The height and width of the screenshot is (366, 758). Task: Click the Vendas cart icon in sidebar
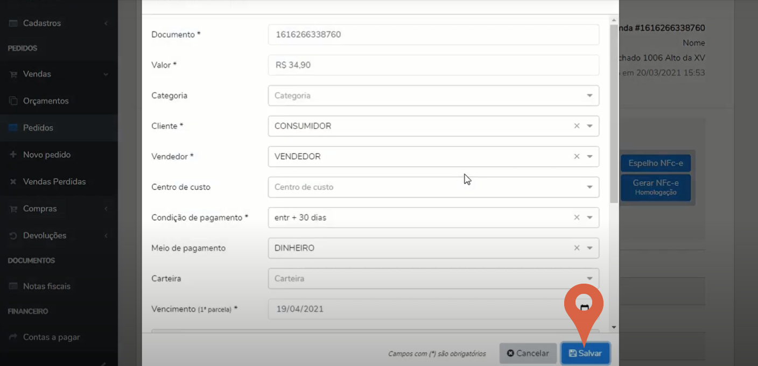point(13,74)
